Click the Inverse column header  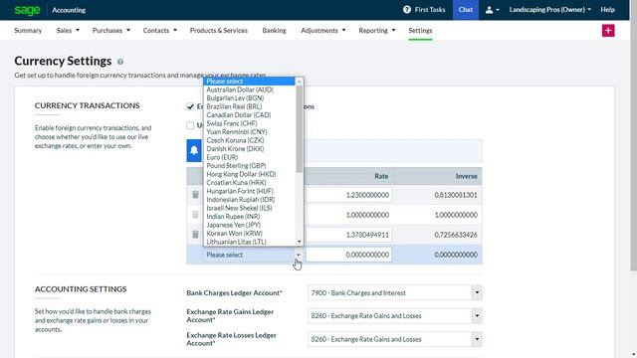point(467,176)
